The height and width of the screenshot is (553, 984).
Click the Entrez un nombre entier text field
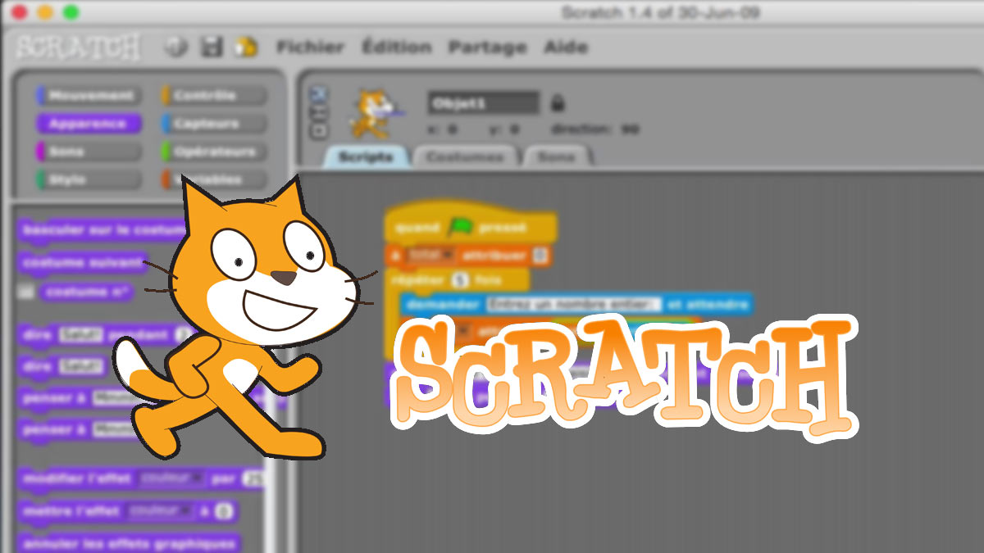[572, 305]
